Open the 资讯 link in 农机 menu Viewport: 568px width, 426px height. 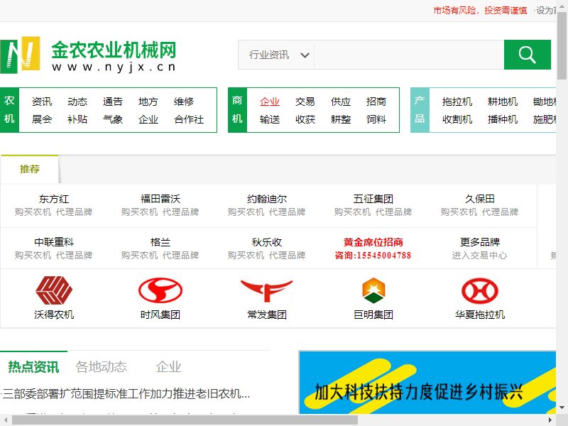tap(42, 102)
